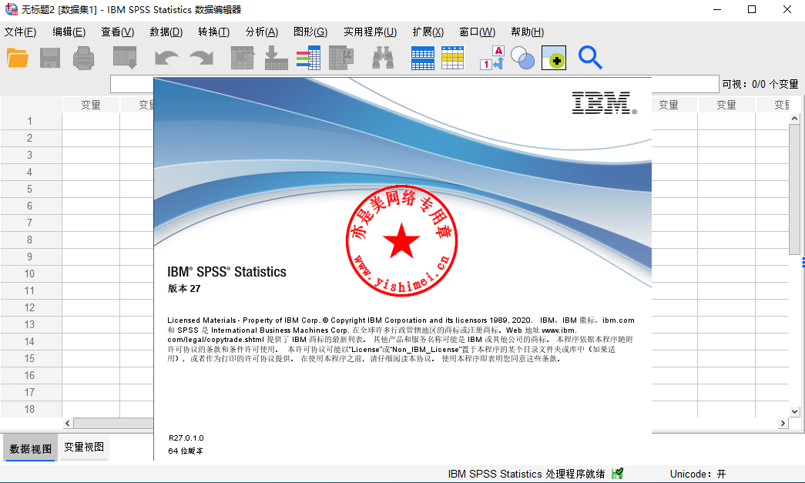Select row header 12
Image resolution: width=805 pixels, height=483 pixels.
pos(30,307)
